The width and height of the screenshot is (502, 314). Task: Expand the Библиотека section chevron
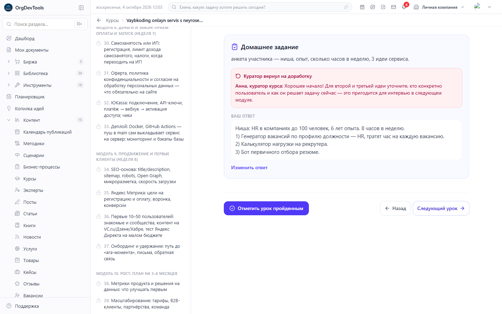click(9, 73)
